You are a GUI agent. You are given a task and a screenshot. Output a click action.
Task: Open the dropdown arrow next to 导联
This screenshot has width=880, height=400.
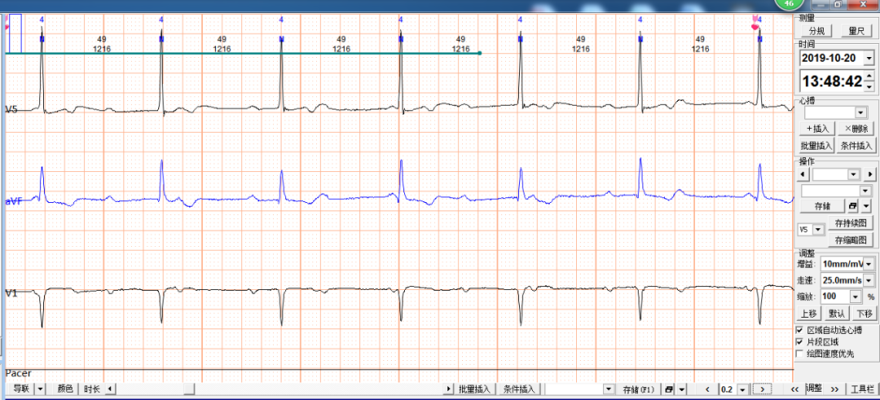coord(41,389)
